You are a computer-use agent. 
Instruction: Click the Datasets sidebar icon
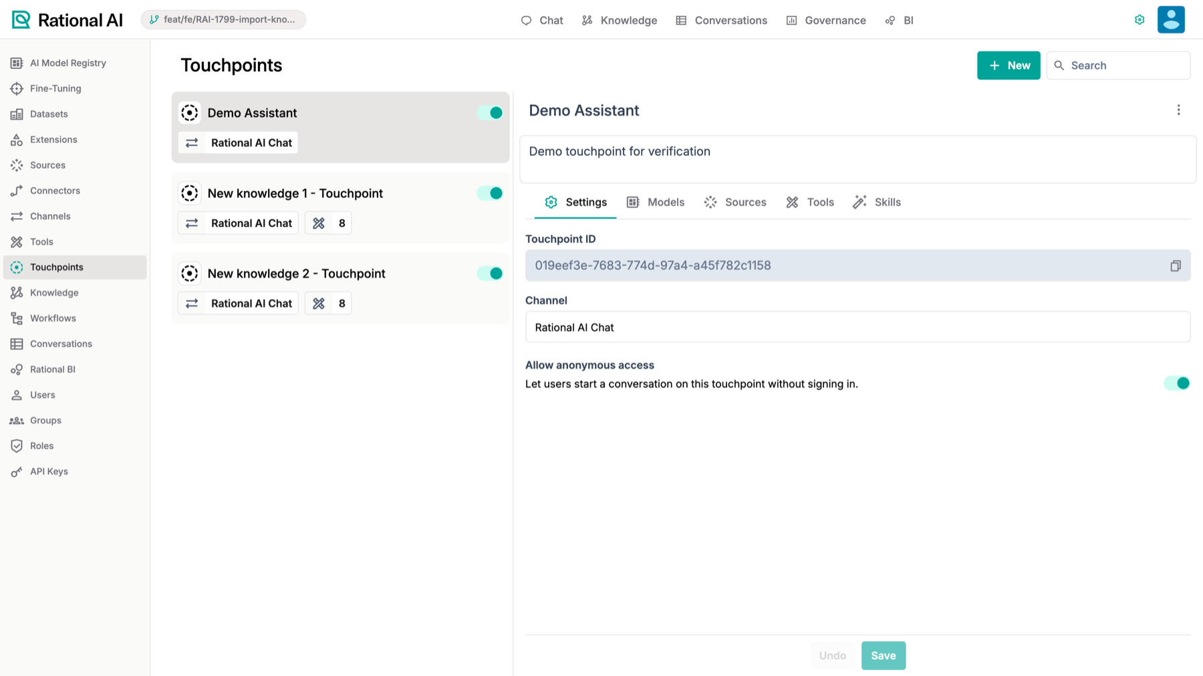pyautogui.click(x=17, y=114)
